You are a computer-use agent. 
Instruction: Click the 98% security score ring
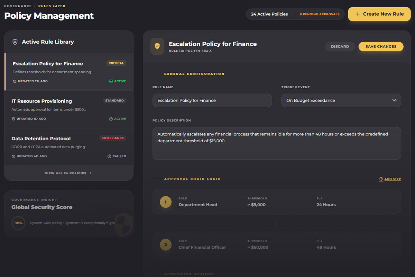pos(18,223)
